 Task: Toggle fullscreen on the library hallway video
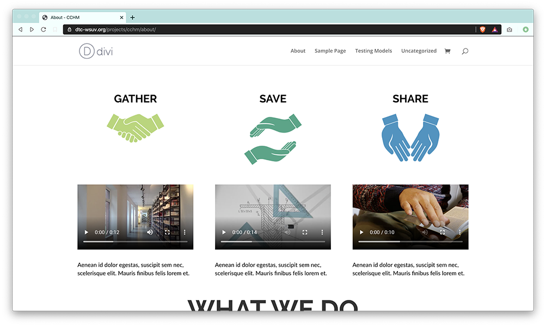[x=167, y=232]
